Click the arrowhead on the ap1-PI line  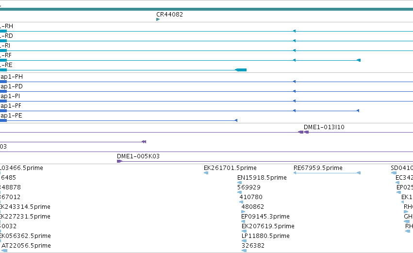tap(294, 101)
